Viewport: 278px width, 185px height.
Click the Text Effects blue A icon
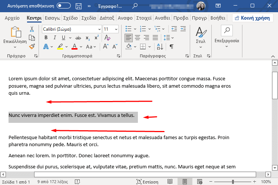tap(46, 47)
